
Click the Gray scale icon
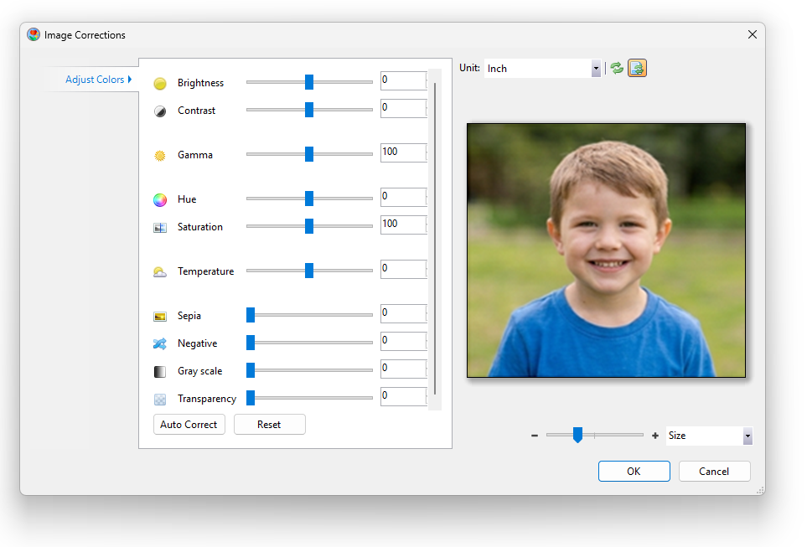159,370
